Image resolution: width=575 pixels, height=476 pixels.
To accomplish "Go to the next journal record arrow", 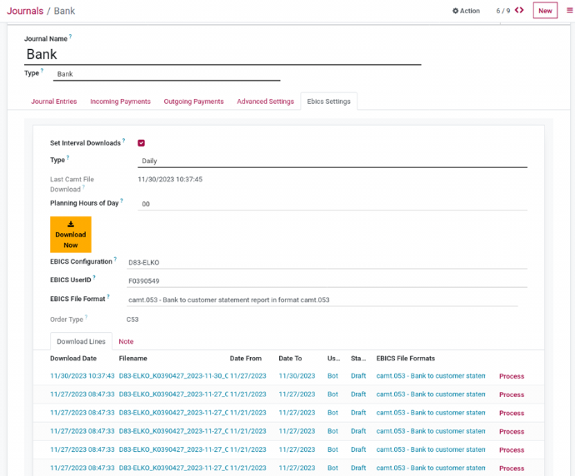I will 522,11.
